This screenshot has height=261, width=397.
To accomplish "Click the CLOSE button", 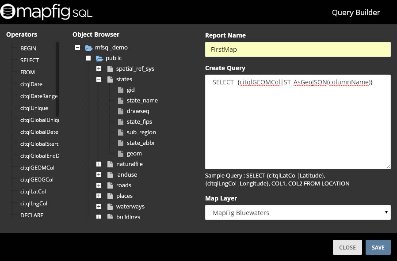I will tap(347, 247).
